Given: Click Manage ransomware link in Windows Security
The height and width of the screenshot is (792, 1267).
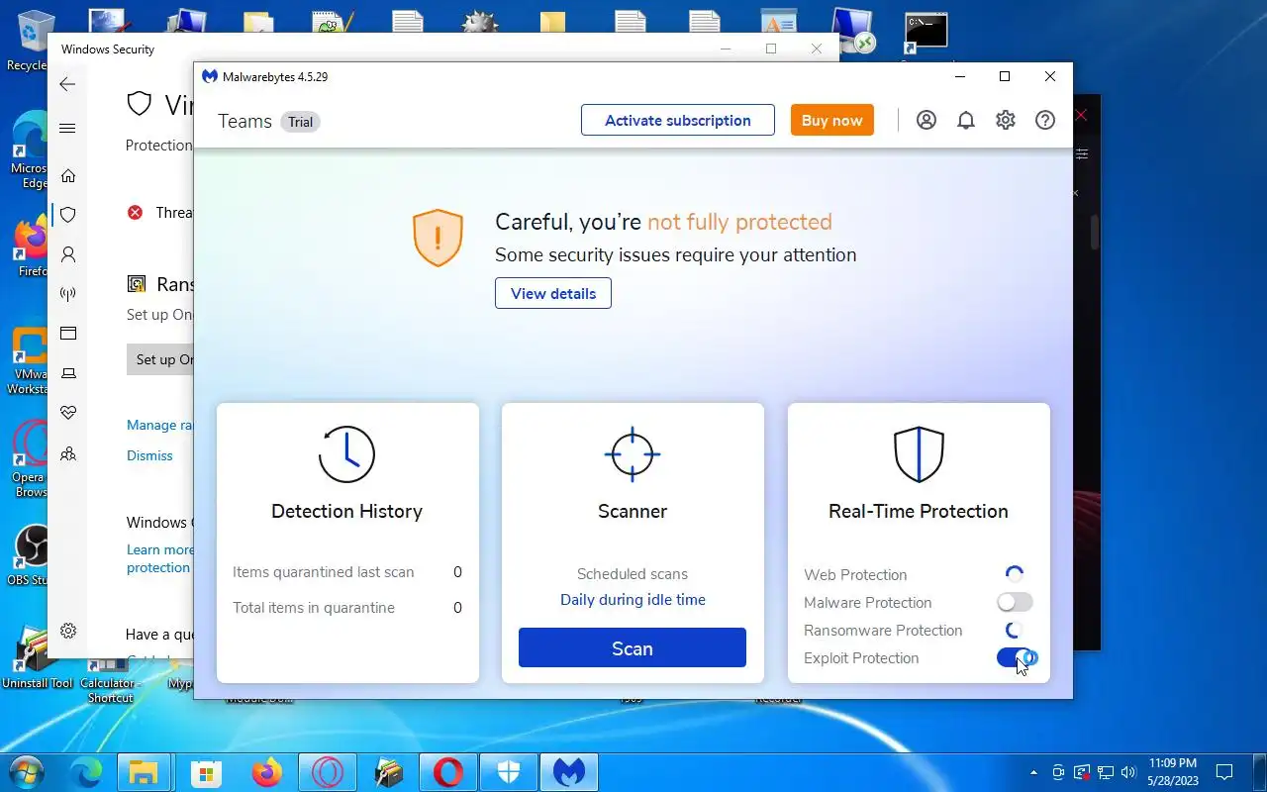Looking at the screenshot, I should point(159,425).
